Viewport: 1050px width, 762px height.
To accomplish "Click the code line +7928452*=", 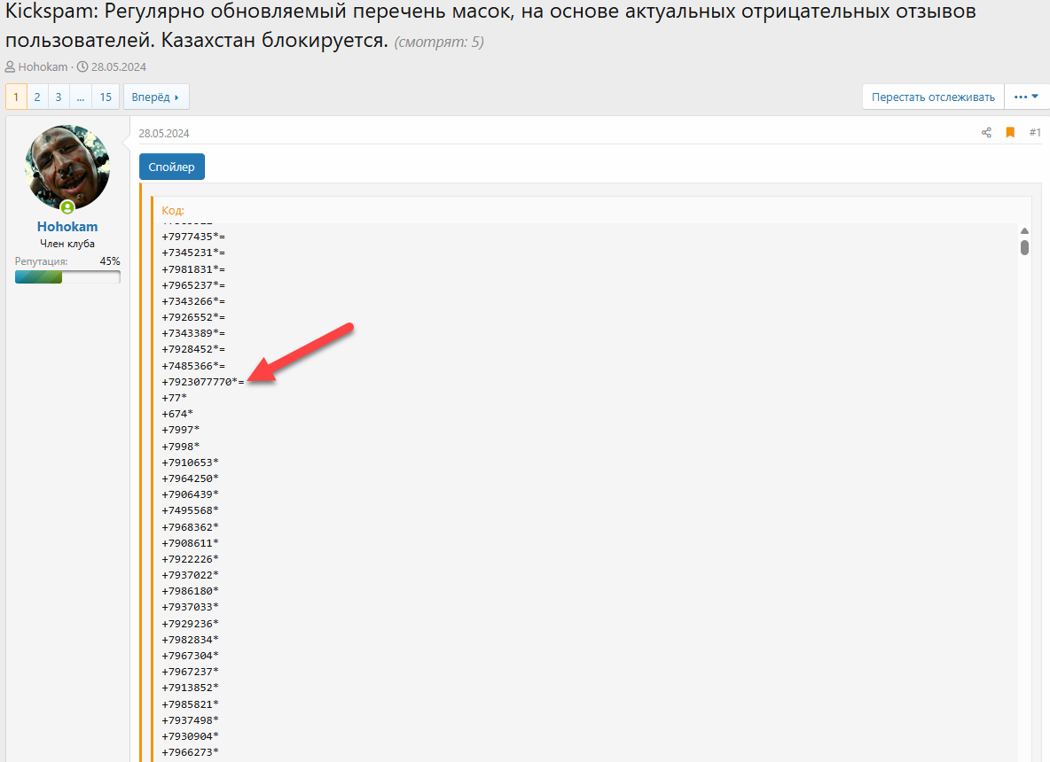I will pyautogui.click(x=193, y=349).
